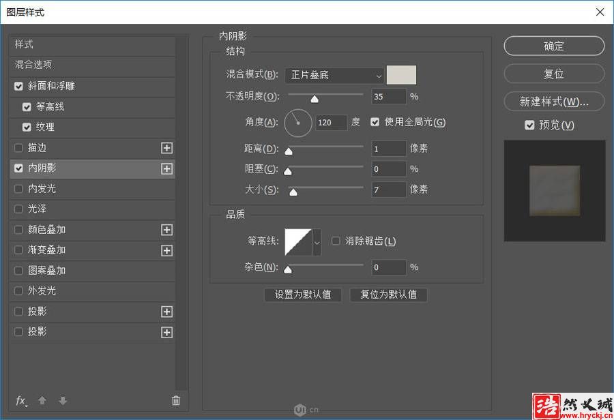
Task: Open the 混合模式 正片叠底 dropdown
Action: click(x=334, y=75)
